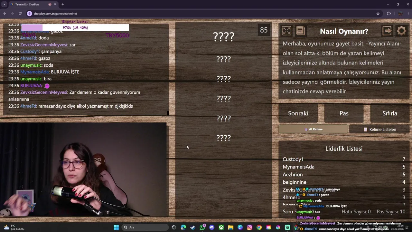
Task: Click Pas Sayısı: 10 counter
Action: coord(391,212)
